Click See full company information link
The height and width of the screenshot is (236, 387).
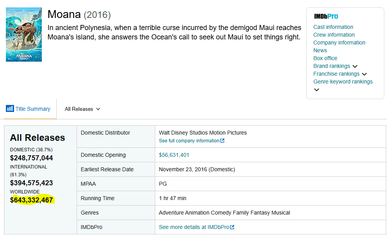[189, 141]
